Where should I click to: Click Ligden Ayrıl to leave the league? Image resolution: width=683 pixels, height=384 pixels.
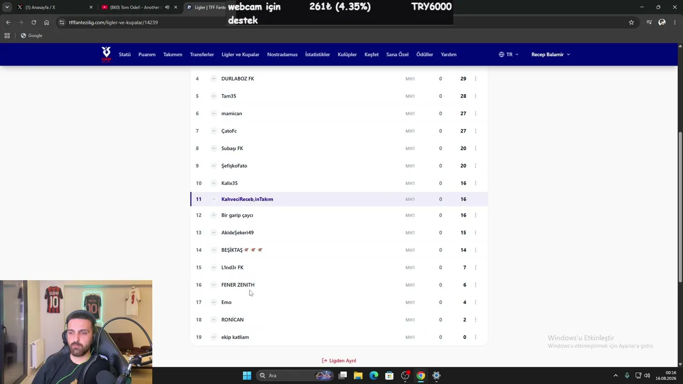point(339,361)
